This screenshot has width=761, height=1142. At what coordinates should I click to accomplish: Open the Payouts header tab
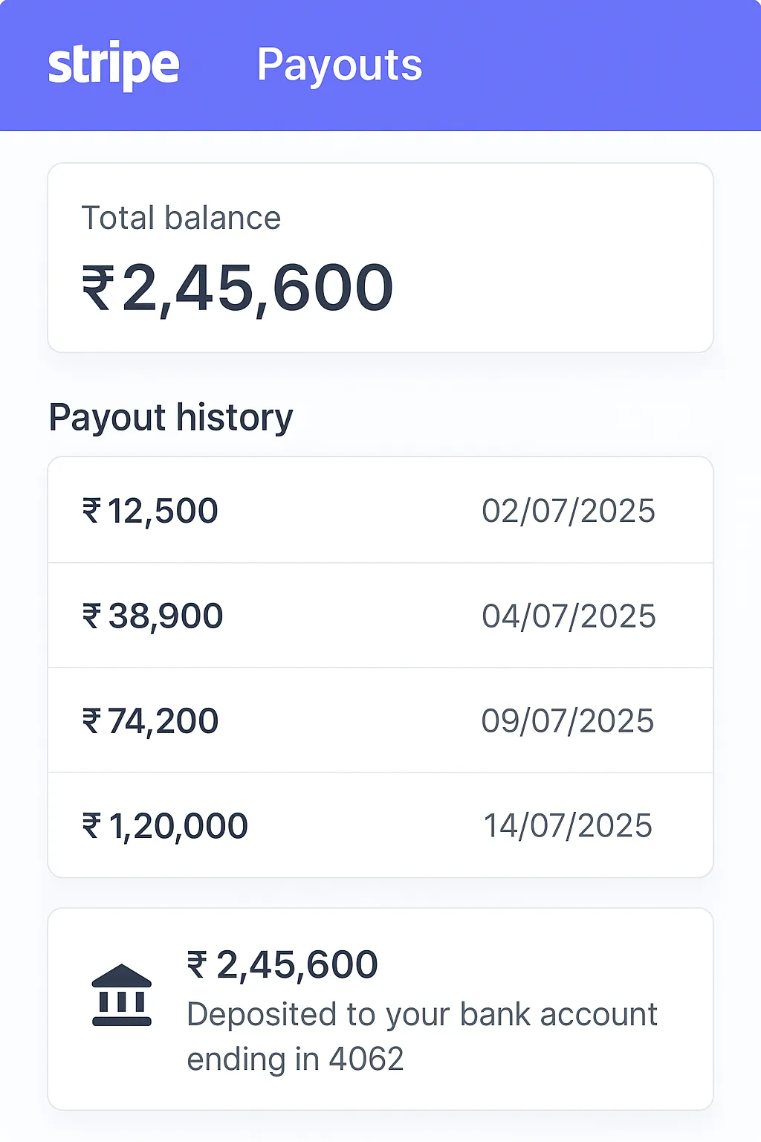339,65
